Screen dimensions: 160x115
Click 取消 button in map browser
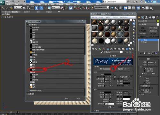pos(78,98)
